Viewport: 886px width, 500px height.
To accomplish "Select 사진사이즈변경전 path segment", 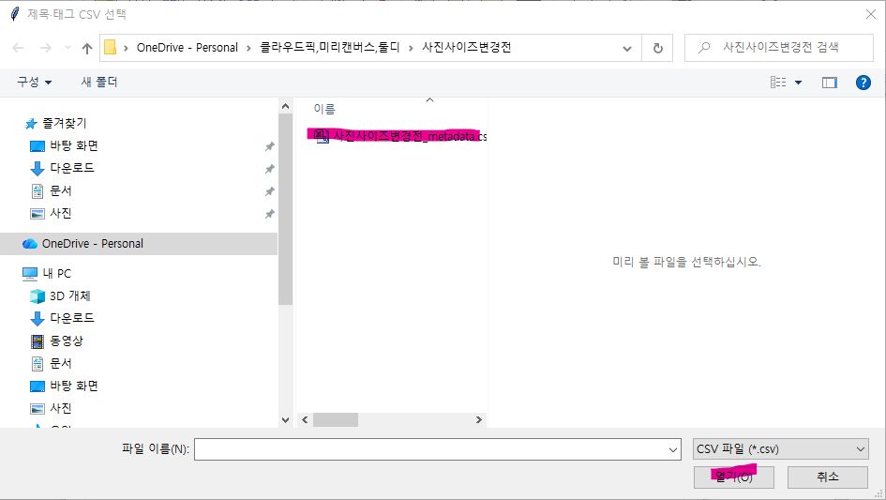I will (466, 48).
